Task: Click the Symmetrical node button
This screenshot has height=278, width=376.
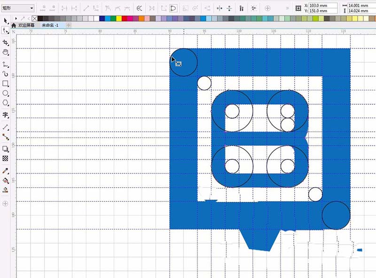Action: pos(127,8)
